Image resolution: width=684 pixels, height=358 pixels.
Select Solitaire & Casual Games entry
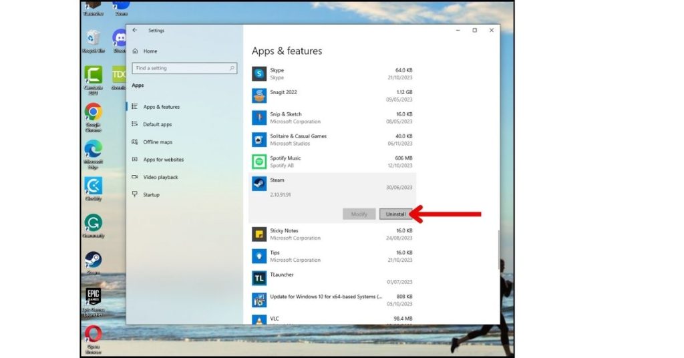pos(332,140)
